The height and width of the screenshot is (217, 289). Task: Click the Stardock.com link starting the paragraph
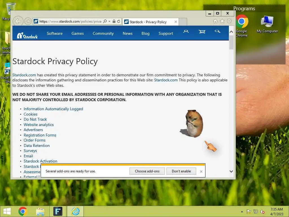point(24,75)
